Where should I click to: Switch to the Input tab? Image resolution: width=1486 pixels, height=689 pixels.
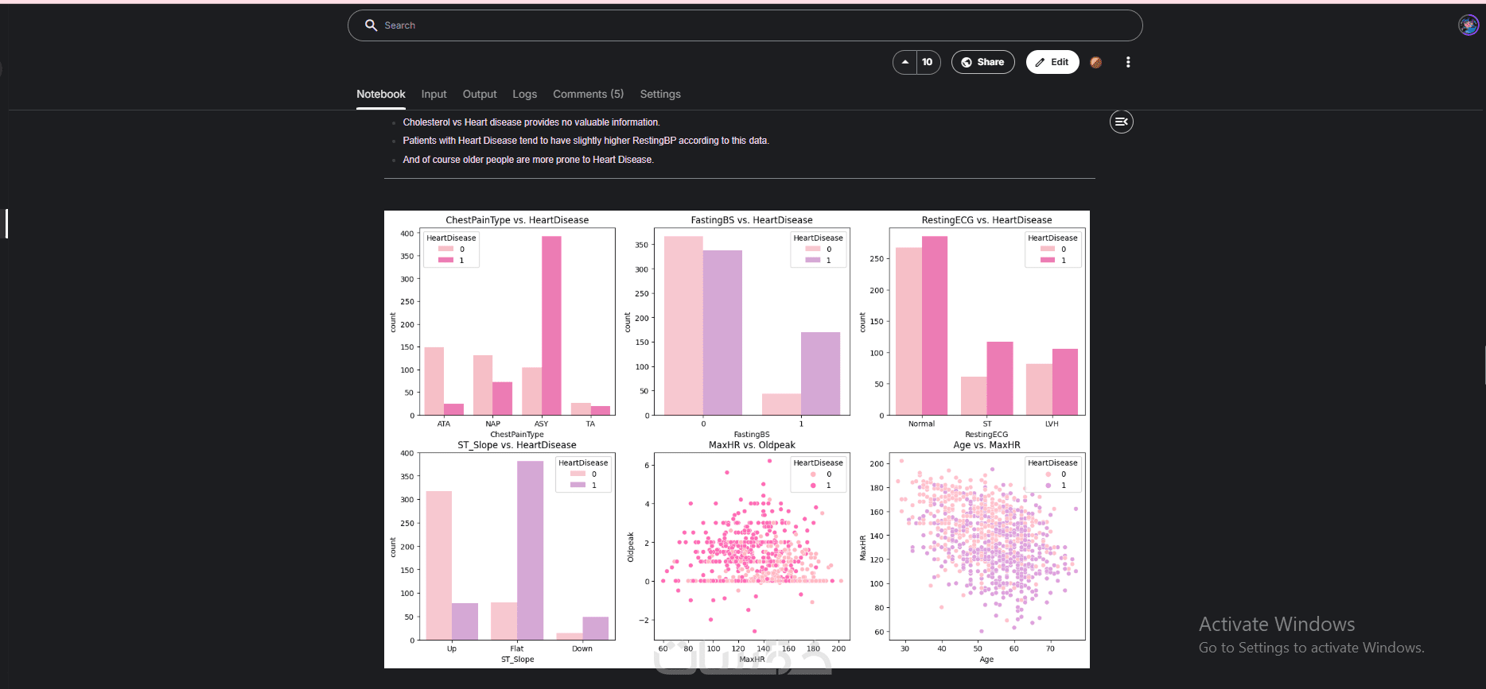point(434,94)
